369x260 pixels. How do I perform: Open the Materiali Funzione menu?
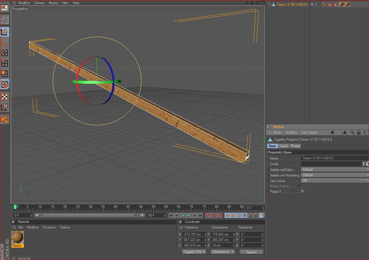(49, 227)
